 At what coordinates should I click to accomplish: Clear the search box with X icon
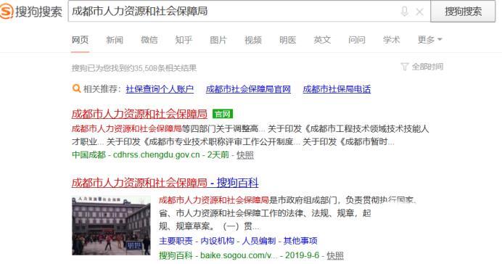419,12
